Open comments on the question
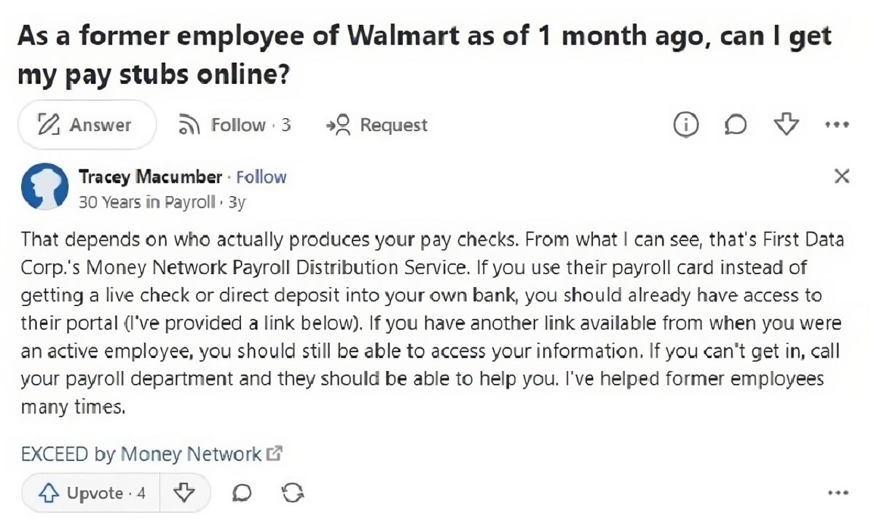874x527 pixels. coord(736,125)
